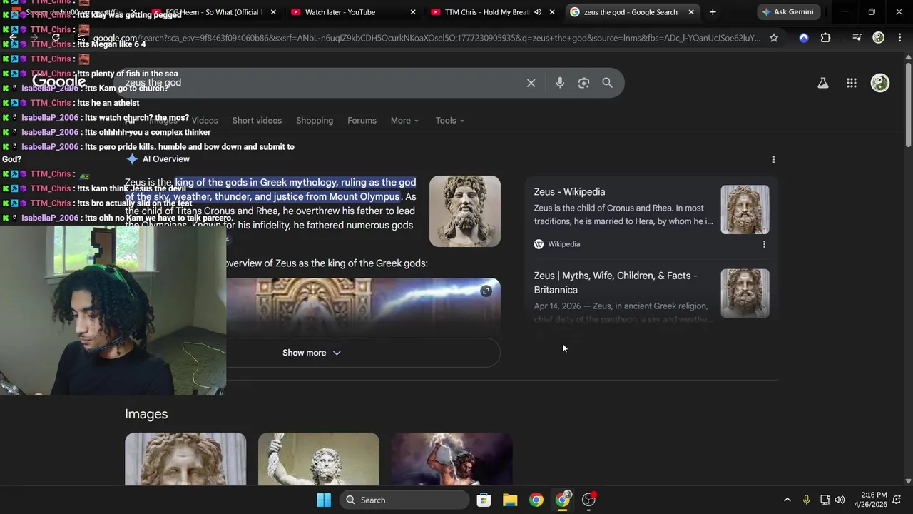Expand AI Overview with Show more
Screen dimensions: 913x514
312,353
